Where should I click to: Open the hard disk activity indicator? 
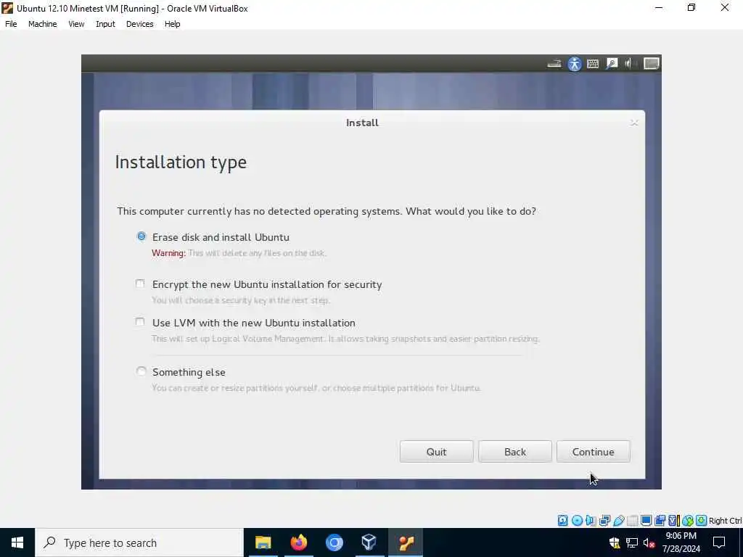pyautogui.click(x=562, y=521)
